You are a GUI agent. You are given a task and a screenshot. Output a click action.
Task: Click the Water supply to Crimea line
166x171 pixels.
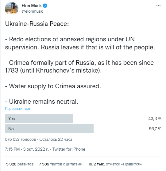53,86
